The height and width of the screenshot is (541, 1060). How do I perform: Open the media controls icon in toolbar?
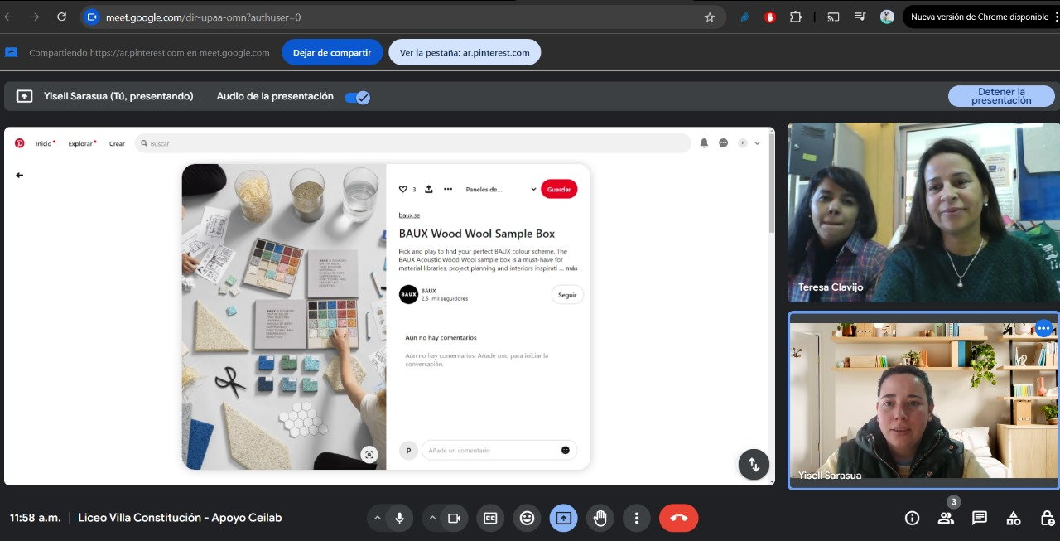point(860,17)
